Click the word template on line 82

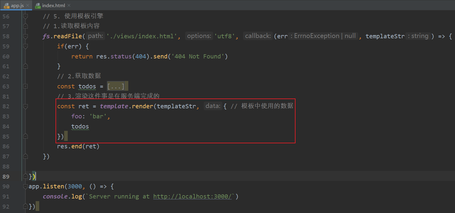pos(114,106)
